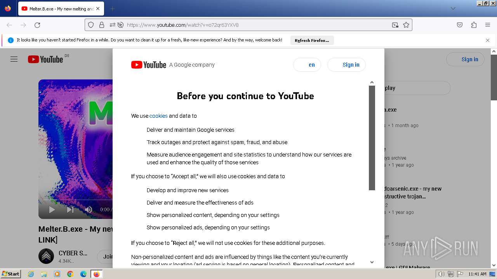Click the dialog's vertical scrollbar thumb

coord(372,138)
